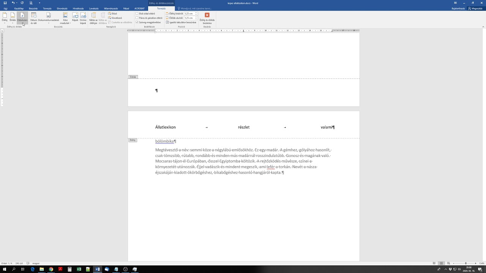Click language magyar in status bar
The image size is (486, 273).
click(x=36, y=263)
